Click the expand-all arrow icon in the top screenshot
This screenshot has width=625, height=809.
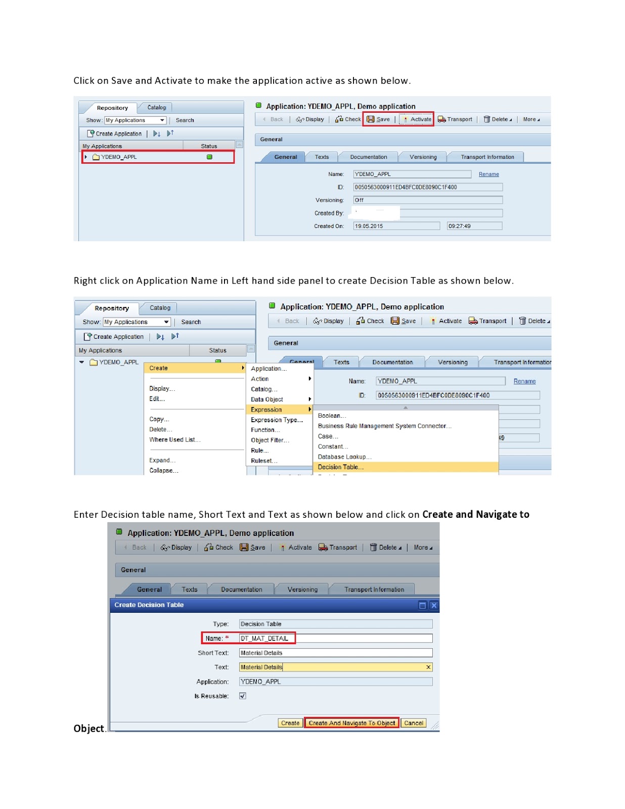[x=157, y=133]
